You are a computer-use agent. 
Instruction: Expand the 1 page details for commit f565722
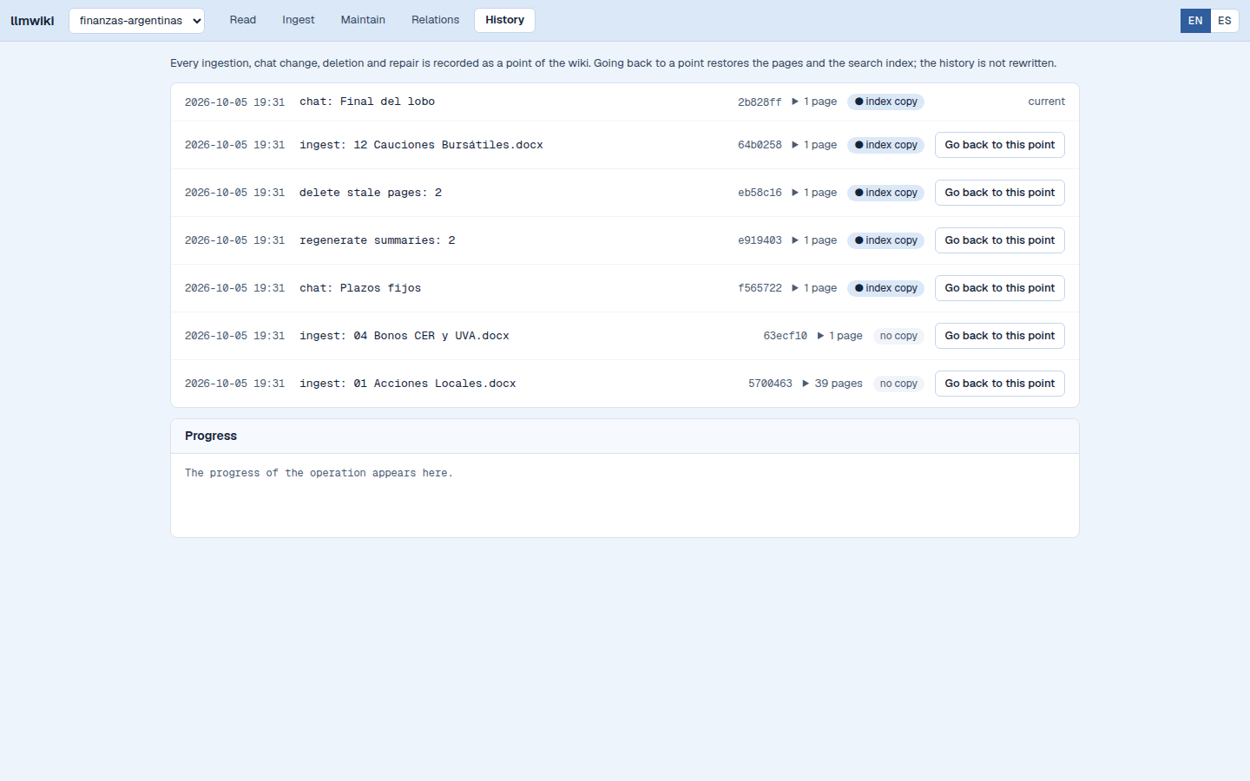[x=814, y=288]
